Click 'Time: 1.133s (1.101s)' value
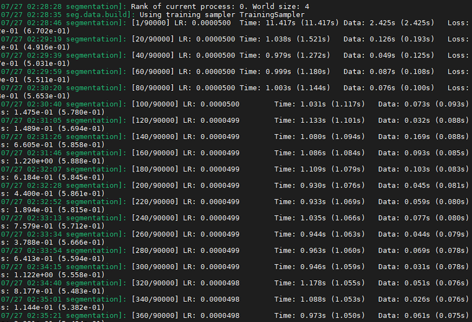The image size is (472, 322). coord(319,121)
